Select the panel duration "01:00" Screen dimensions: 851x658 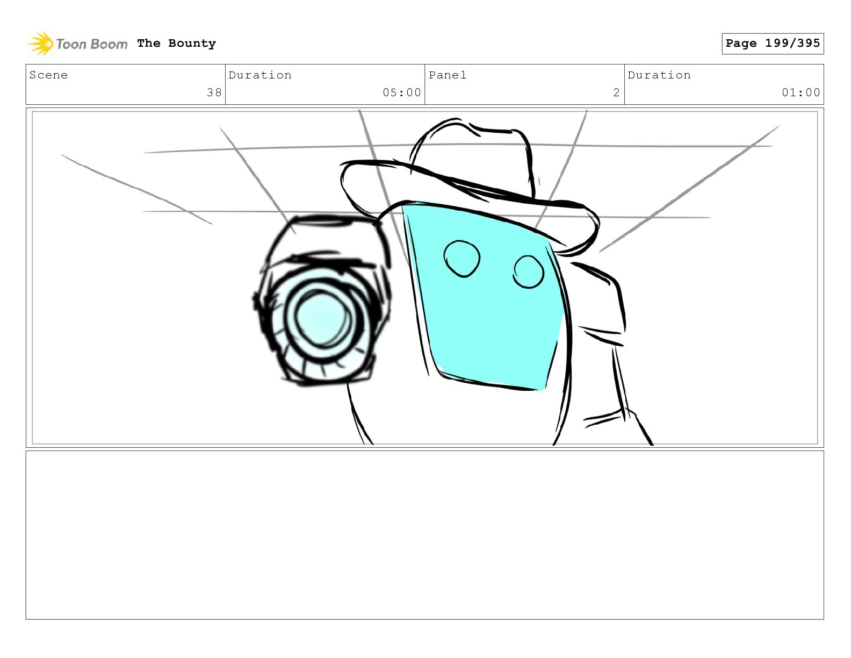coord(801,92)
